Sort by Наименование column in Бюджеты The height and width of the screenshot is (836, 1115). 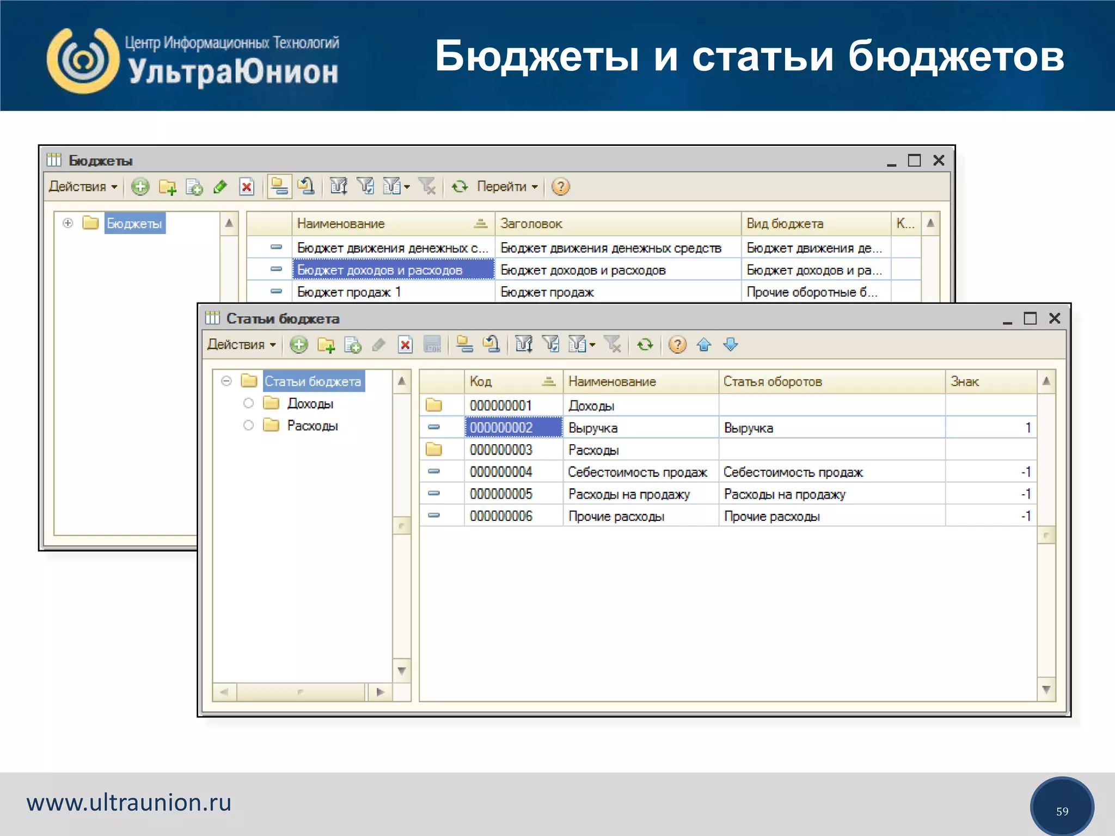pos(393,224)
